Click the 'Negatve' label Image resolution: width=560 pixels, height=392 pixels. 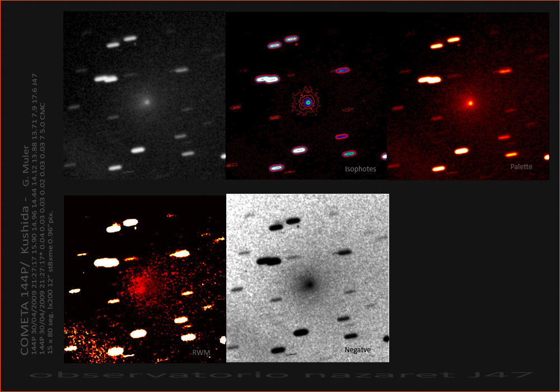click(x=357, y=350)
